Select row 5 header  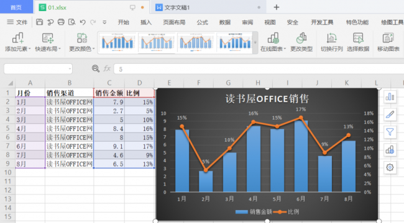point(7,128)
